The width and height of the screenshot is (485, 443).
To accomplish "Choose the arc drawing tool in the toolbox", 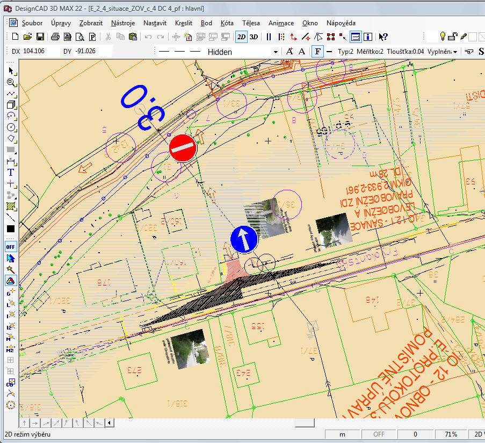I will (x=11, y=116).
